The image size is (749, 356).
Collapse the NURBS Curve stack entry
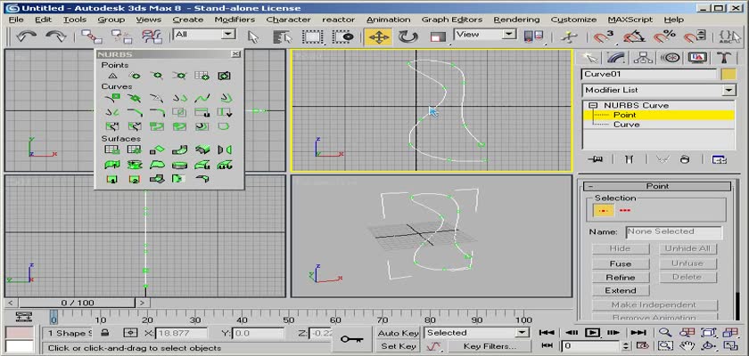593,105
